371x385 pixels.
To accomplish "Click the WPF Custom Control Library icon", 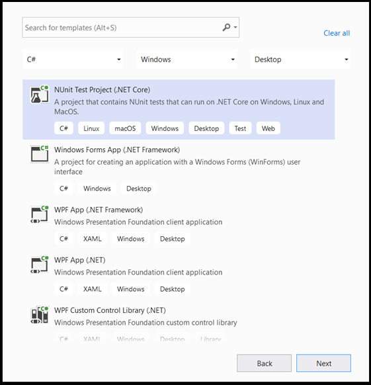I will point(39,315).
